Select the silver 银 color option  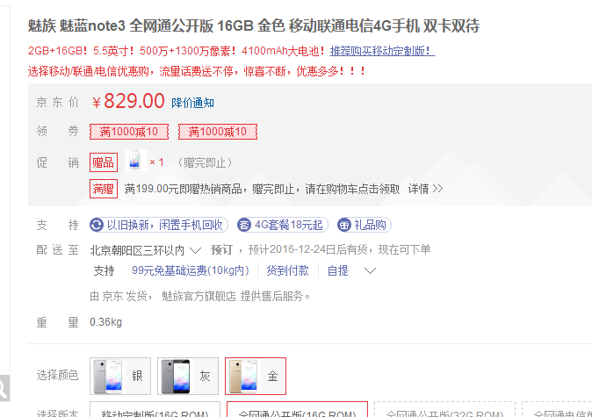120,377
